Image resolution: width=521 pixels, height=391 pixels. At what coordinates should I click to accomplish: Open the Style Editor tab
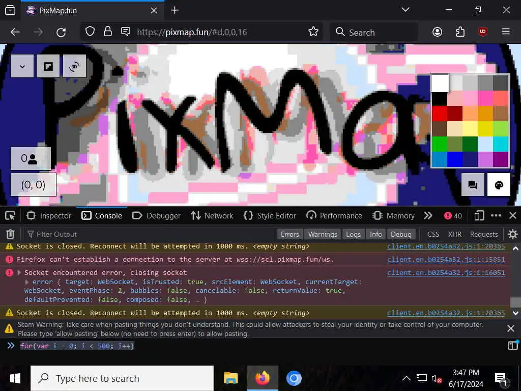[x=270, y=216]
